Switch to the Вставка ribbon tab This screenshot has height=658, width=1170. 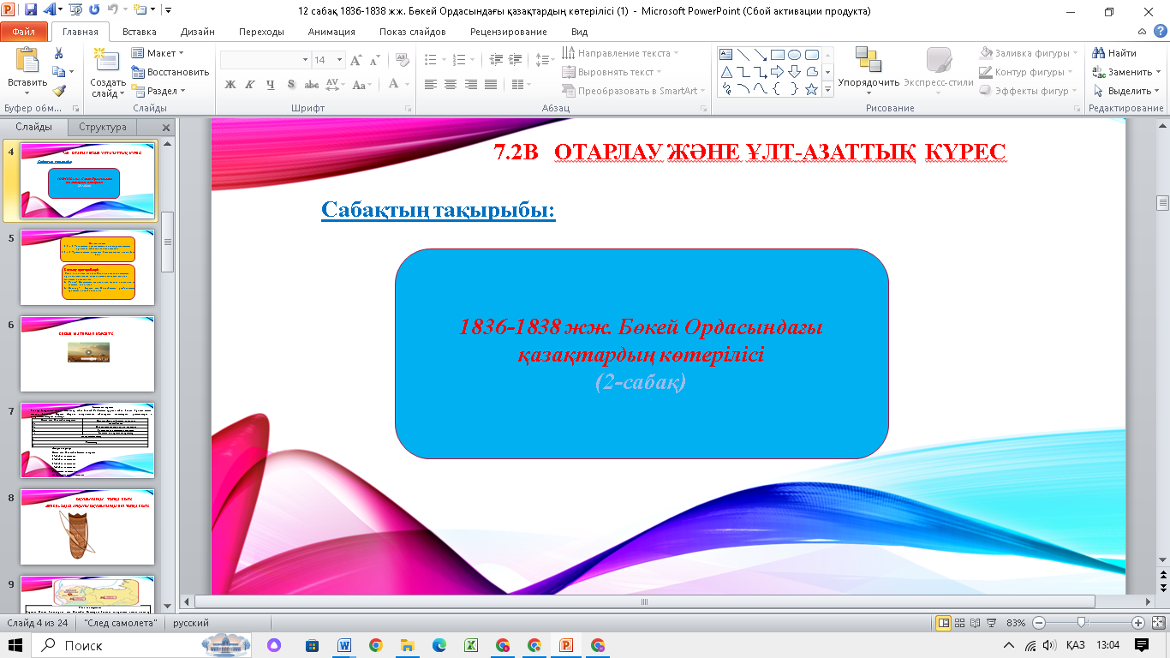click(x=140, y=32)
